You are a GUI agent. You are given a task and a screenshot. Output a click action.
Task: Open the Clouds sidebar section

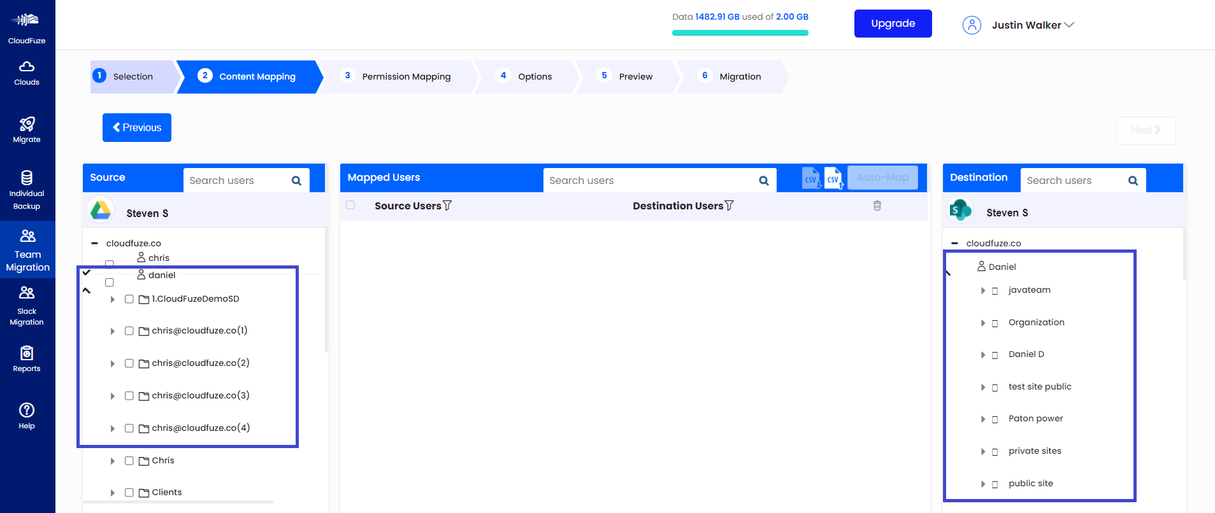pos(27,73)
